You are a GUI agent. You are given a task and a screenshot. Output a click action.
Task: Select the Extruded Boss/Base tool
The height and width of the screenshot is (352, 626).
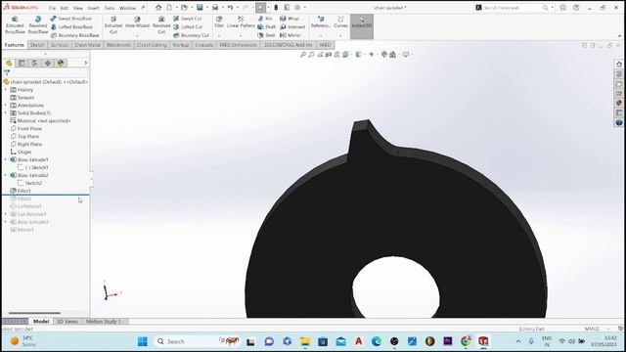pyautogui.click(x=15, y=25)
